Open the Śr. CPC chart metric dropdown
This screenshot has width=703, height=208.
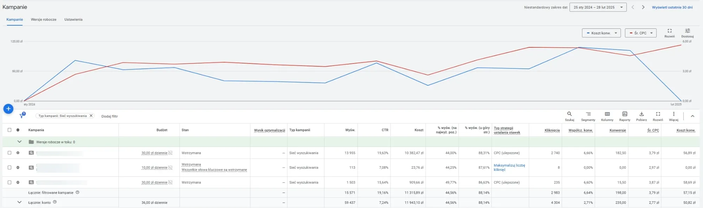[x=641, y=33]
